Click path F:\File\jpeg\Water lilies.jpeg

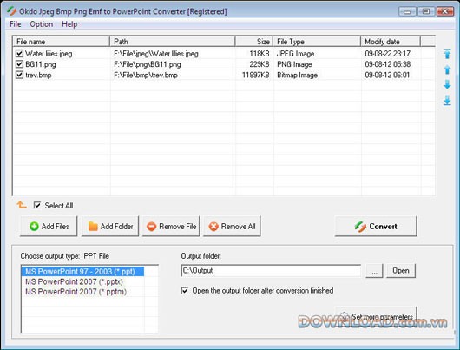(156, 54)
